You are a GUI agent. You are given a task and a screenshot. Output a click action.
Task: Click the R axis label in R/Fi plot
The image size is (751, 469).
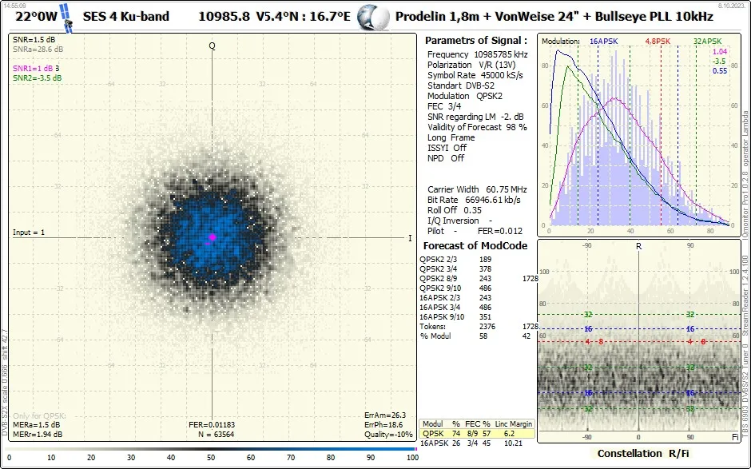point(638,246)
